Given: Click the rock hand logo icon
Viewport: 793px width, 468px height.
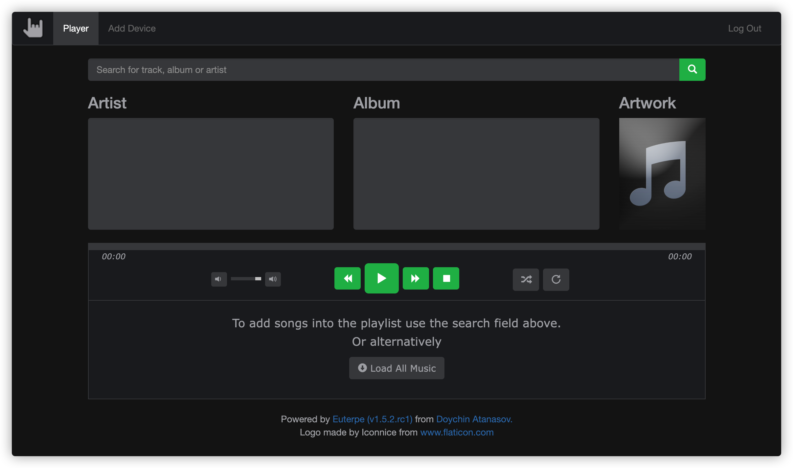Looking at the screenshot, I should click(x=33, y=28).
